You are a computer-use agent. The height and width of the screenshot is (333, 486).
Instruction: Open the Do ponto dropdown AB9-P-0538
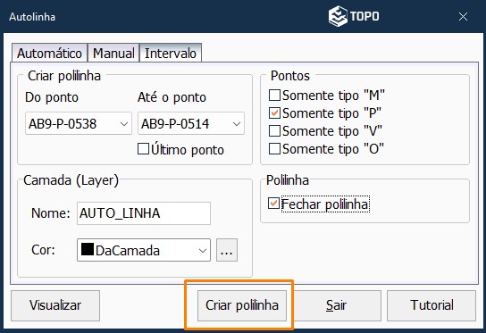tap(79, 123)
